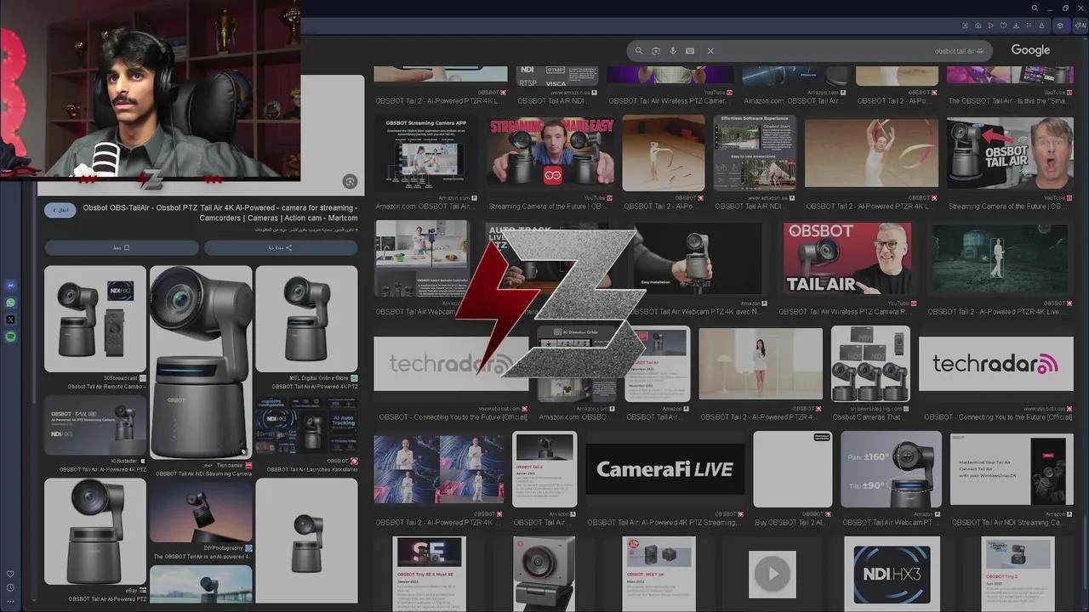Open the NDI HX3 logo result image

coord(892,573)
